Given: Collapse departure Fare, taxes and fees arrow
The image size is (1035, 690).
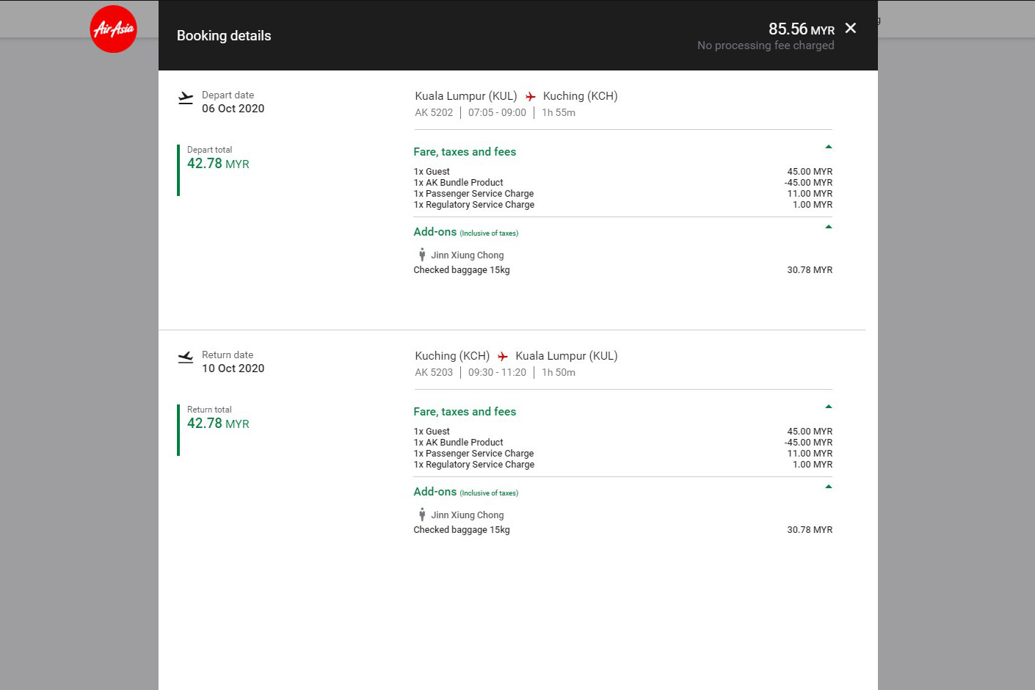Looking at the screenshot, I should click(828, 147).
